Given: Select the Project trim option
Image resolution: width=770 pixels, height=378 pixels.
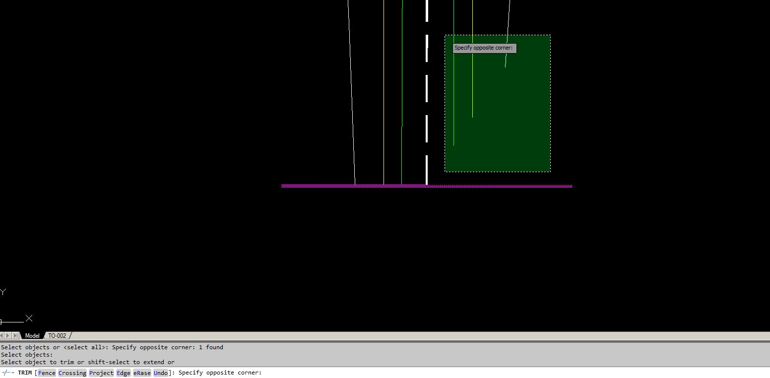Looking at the screenshot, I should pyautogui.click(x=102, y=373).
